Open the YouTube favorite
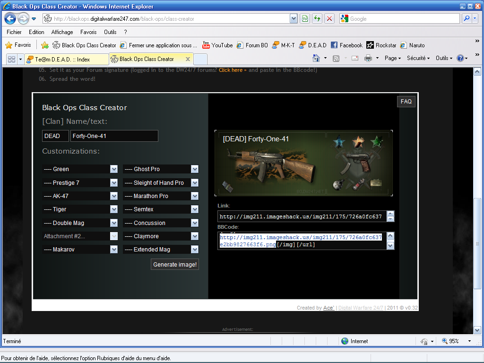The width and height of the screenshot is (484, 363). 217,45
